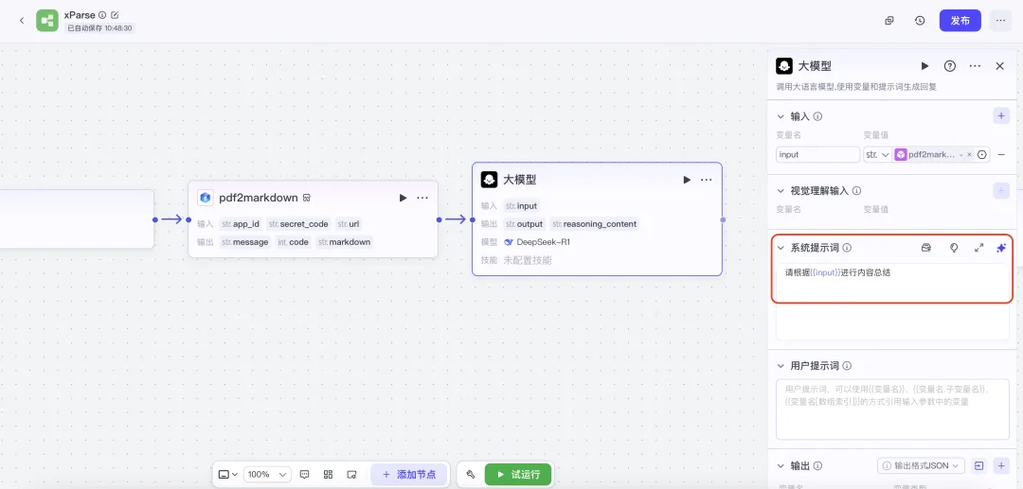The image size is (1023, 489).
Task: Open the 100% zoom dropdown
Action: click(x=267, y=475)
